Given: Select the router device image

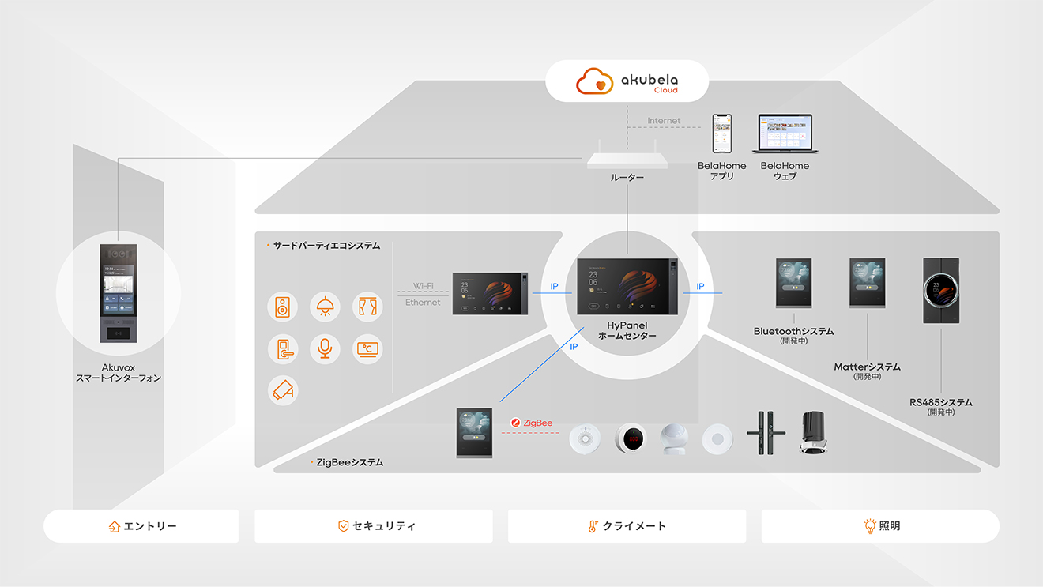Looking at the screenshot, I should tap(627, 156).
